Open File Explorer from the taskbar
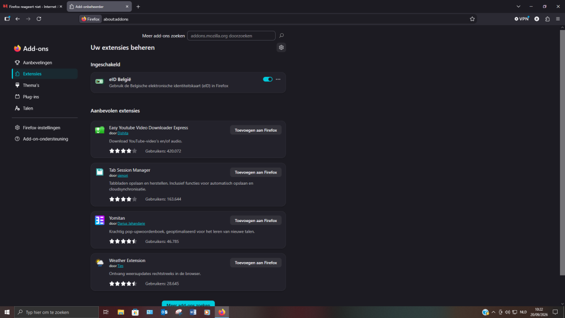 pyautogui.click(x=121, y=312)
